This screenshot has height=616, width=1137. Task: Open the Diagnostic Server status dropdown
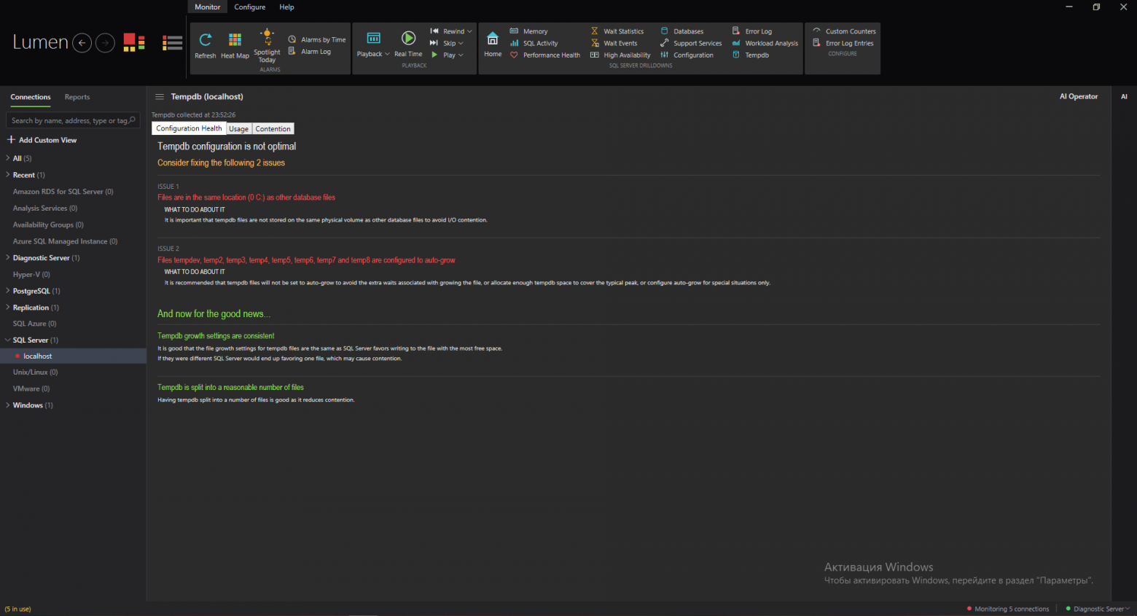click(x=1098, y=609)
